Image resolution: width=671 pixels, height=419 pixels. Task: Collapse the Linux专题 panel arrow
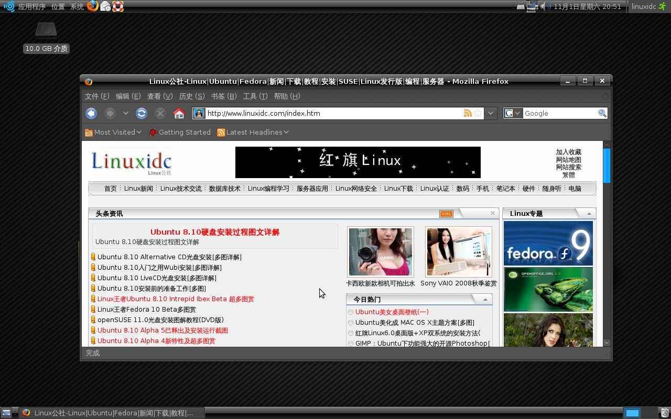589,214
